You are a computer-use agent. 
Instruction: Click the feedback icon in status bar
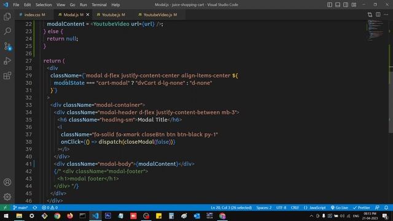(x=377, y=207)
